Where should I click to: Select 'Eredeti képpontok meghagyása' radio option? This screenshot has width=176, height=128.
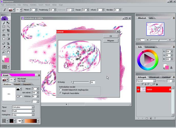60,90
